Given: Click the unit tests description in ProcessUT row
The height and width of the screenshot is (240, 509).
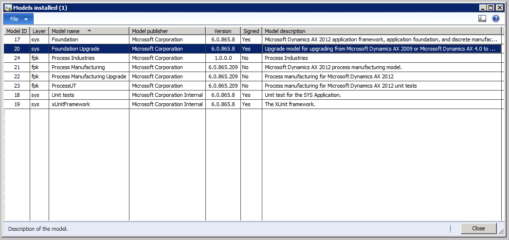Looking at the screenshot, I should tap(382, 86).
